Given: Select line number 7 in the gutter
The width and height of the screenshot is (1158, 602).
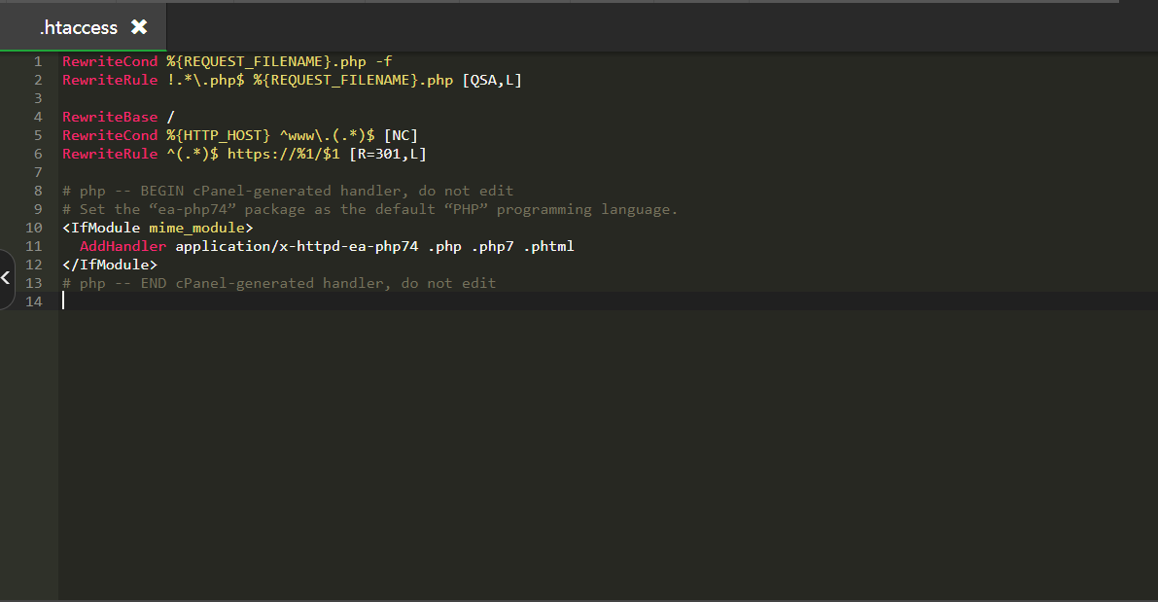Looking at the screenshot, I should tap(38, 172).
